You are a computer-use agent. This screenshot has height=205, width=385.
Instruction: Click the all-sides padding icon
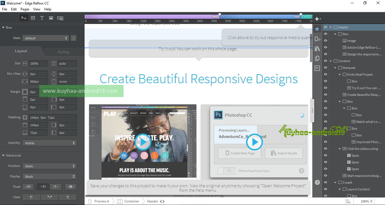pyautogui.click(x=25, y=117)
